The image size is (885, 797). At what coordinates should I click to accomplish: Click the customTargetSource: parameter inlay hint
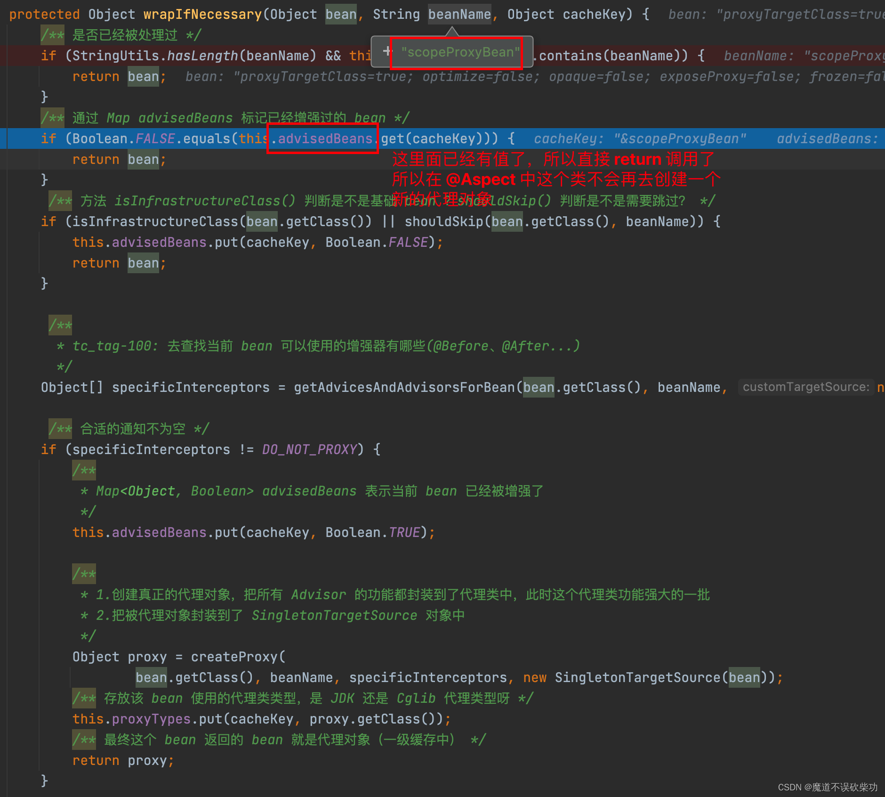(806, 387)
